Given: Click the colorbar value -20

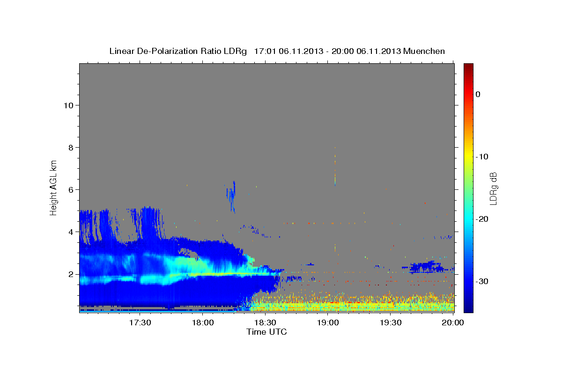Looking at the screenshot, I should 482,219.
